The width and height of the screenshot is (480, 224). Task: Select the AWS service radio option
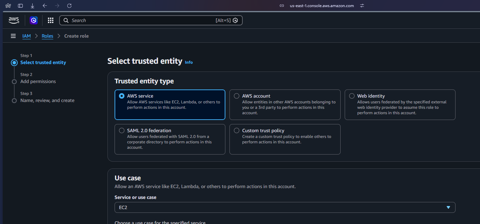(122, 96)
